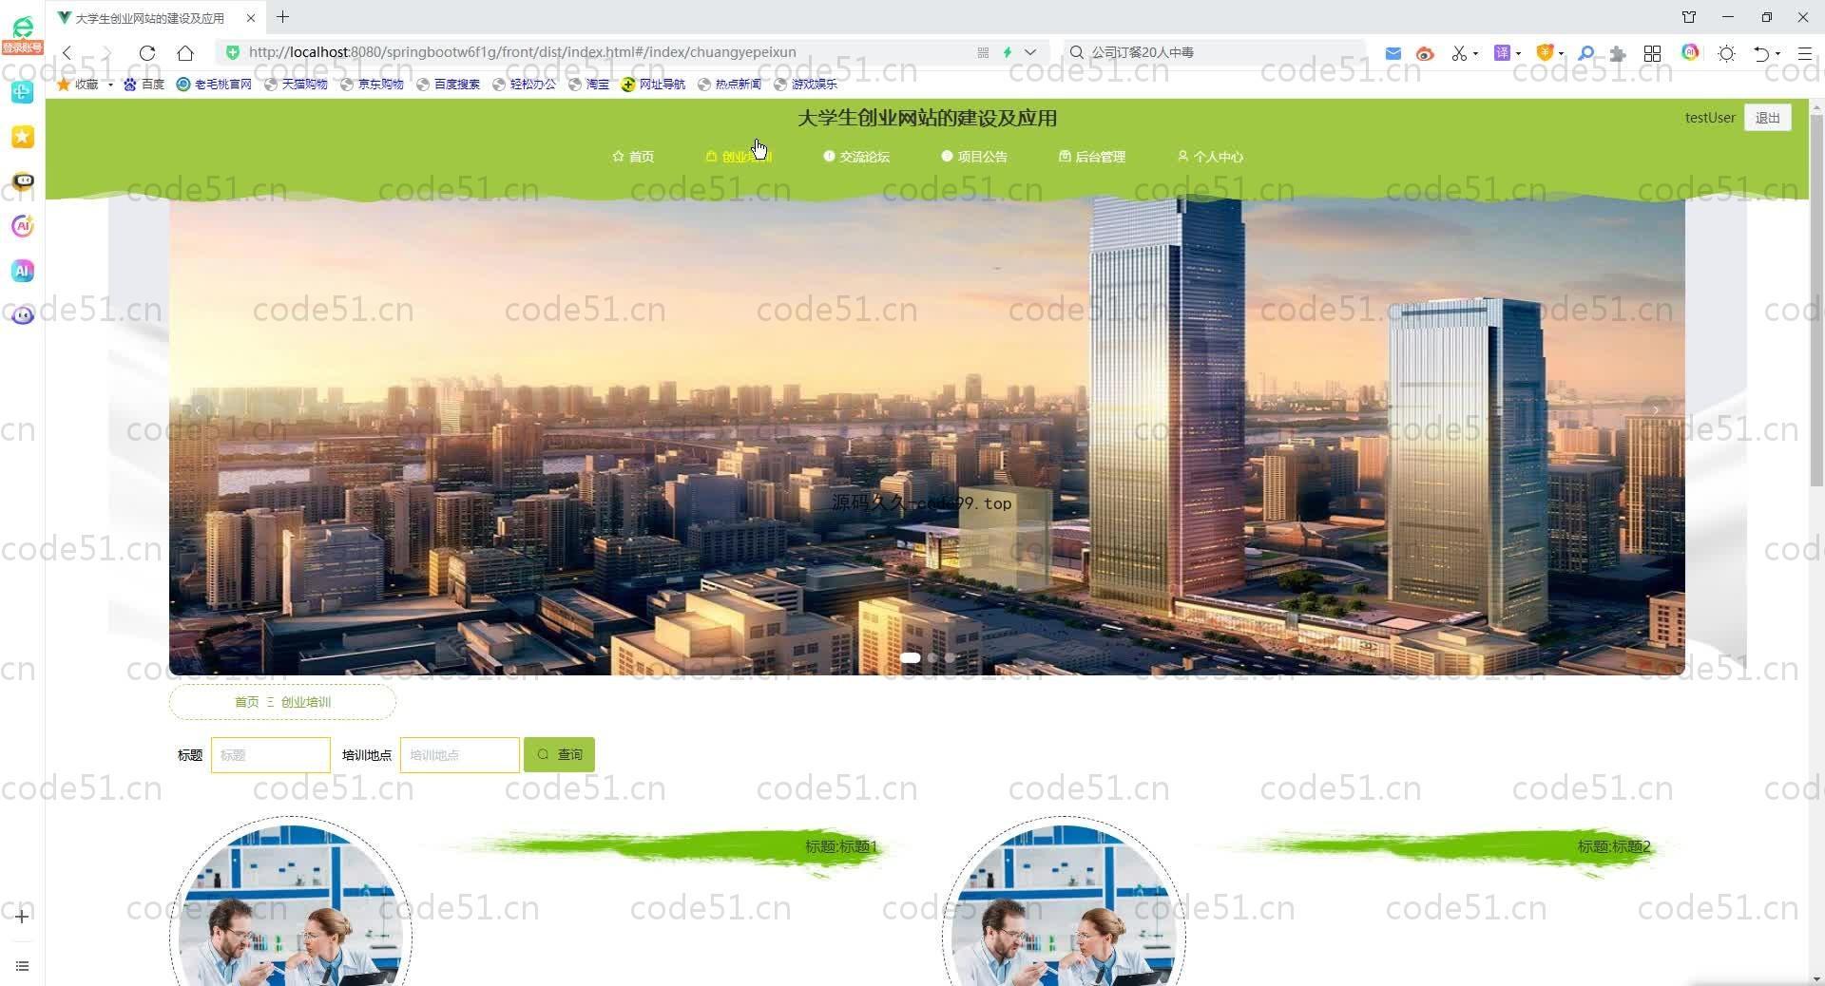This screenshot has height=986, width=1825.
Task: Open the new tab plus button
Action: [x=283, y=17]
